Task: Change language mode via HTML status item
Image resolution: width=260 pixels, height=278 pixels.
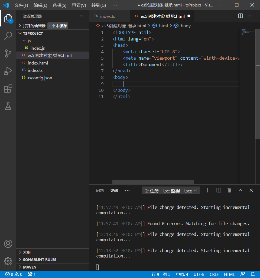Action: click(x=229, y=274)
